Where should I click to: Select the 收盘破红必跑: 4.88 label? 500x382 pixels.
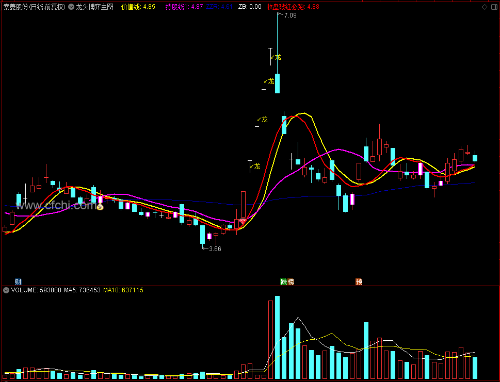pyautogui.click(x=293, y=7)
